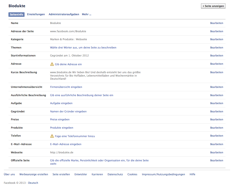Edit the Name row via Bearbeiten

click(x=216, y=23)
